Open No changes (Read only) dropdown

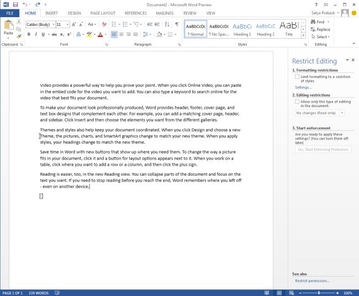[x=320, y=113]
